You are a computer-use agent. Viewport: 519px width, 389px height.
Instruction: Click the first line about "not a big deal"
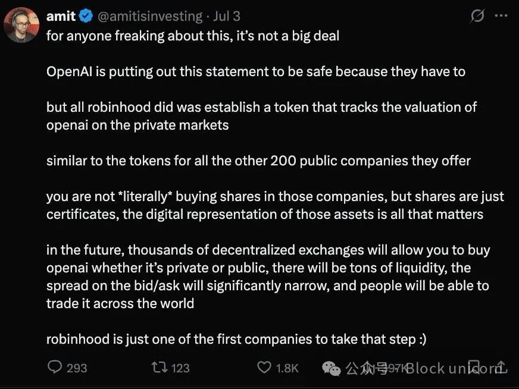(193, 36)
